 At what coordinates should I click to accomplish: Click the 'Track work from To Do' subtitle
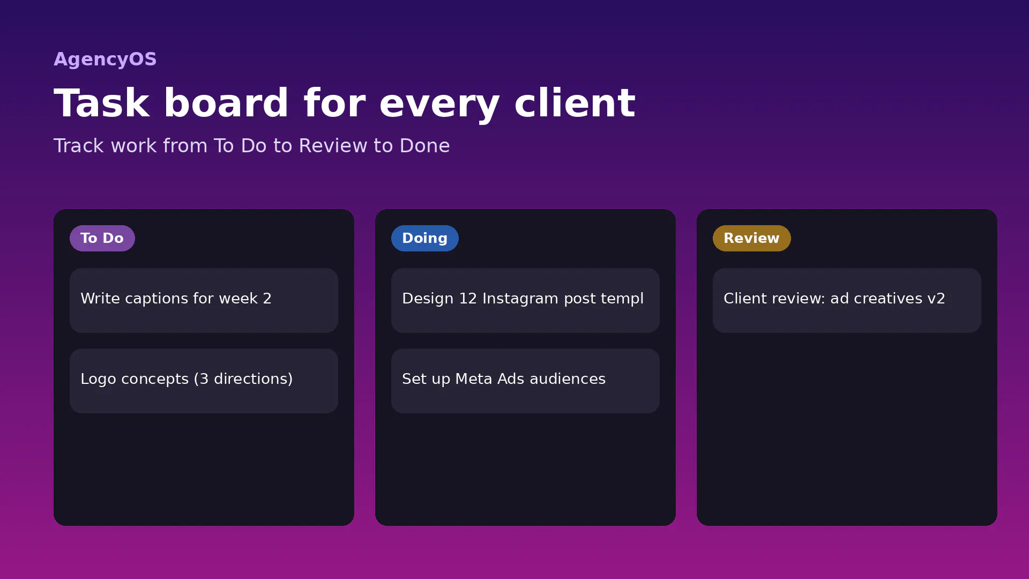pyautogui.click(x=251, y=146)
